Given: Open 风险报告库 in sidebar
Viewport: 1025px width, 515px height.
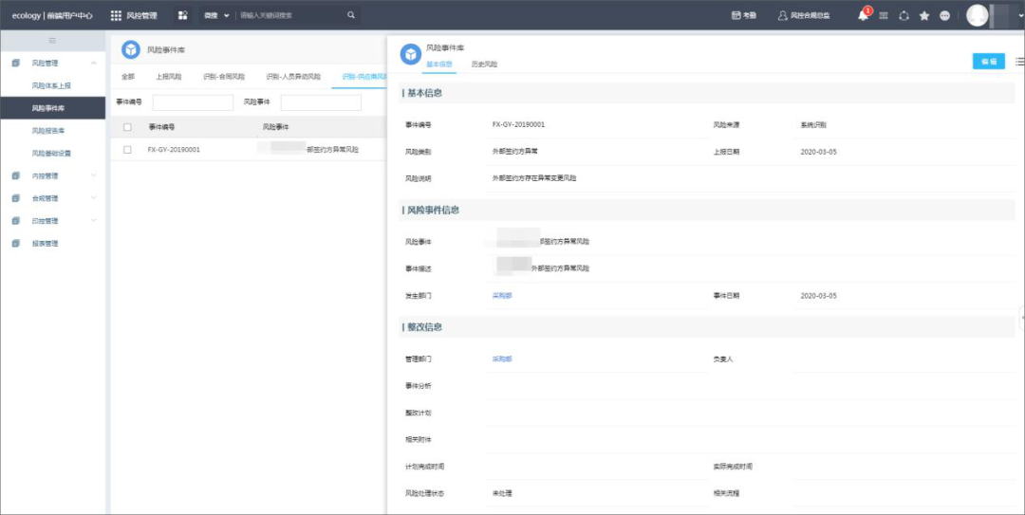Looking at the screenshot, I should pos(48,131).
